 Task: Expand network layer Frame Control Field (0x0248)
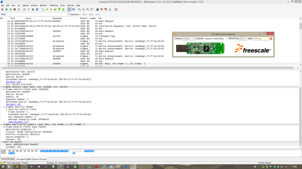click(x=4, y=89)
